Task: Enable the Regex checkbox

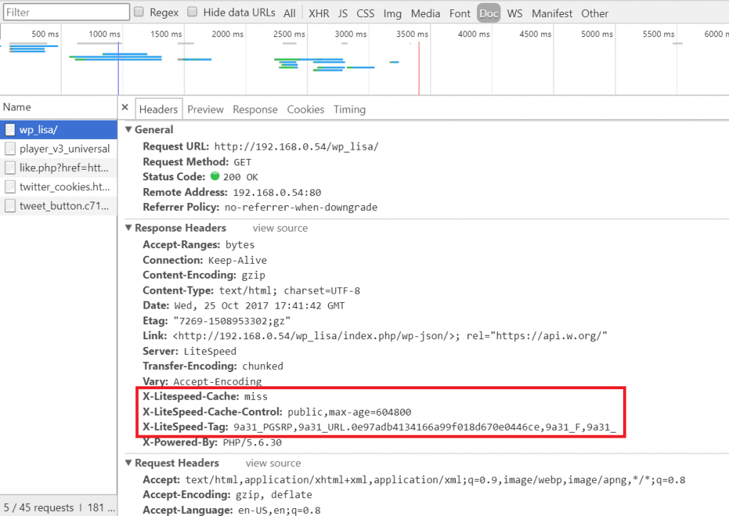Action: [x=139, y=11]
